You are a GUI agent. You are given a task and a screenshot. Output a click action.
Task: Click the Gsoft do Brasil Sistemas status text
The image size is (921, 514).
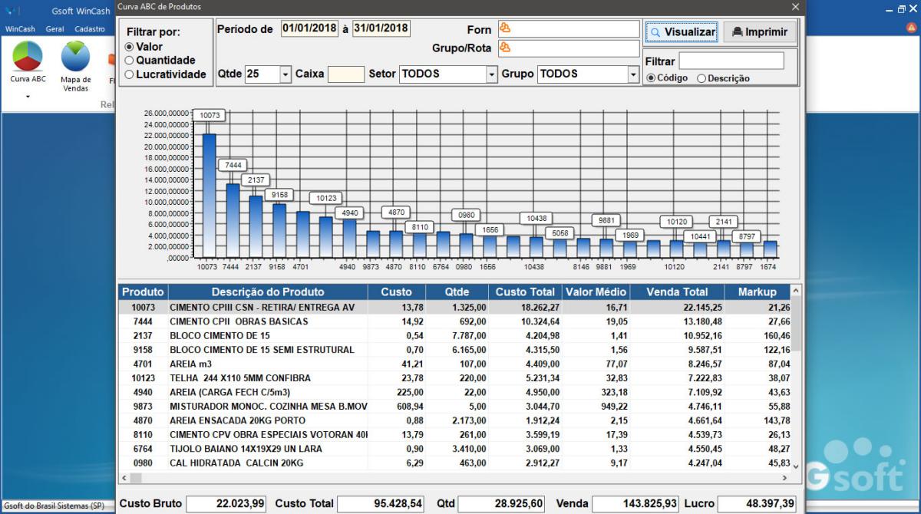[x=54, y=506]
